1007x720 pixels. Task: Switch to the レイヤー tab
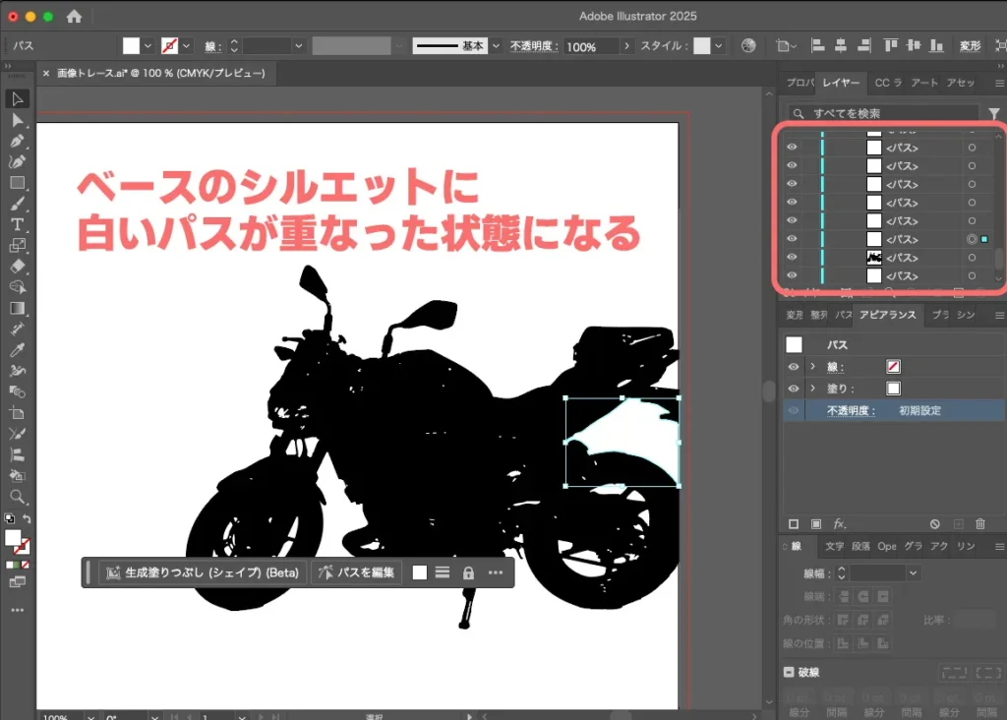pos(842,84)
